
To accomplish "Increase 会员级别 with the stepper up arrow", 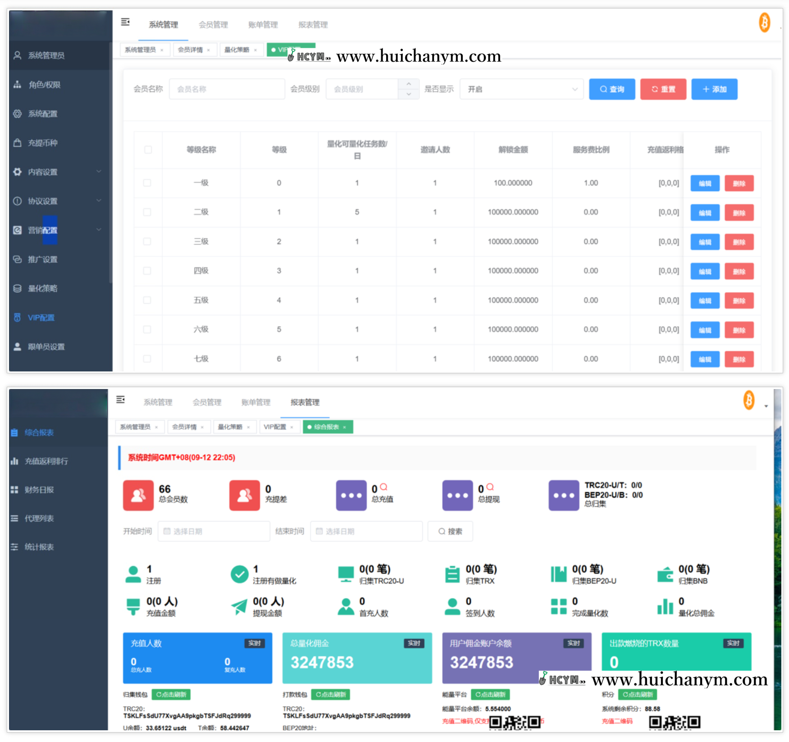I will pos(409,84).
